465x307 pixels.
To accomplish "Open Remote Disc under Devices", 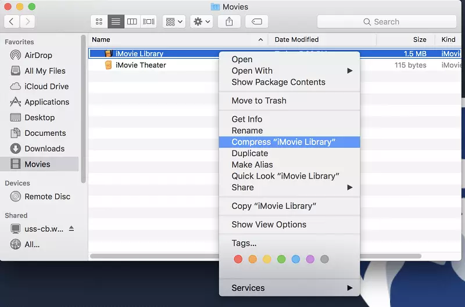I will click(40, 197).
